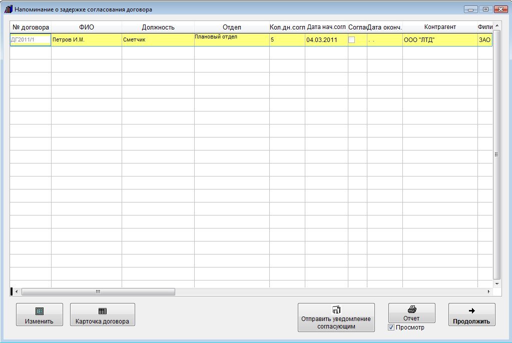Click the ЗАО branch cell

point(485,40)
